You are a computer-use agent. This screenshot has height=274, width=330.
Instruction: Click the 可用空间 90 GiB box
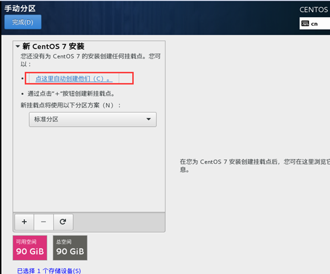coord(30,248)
